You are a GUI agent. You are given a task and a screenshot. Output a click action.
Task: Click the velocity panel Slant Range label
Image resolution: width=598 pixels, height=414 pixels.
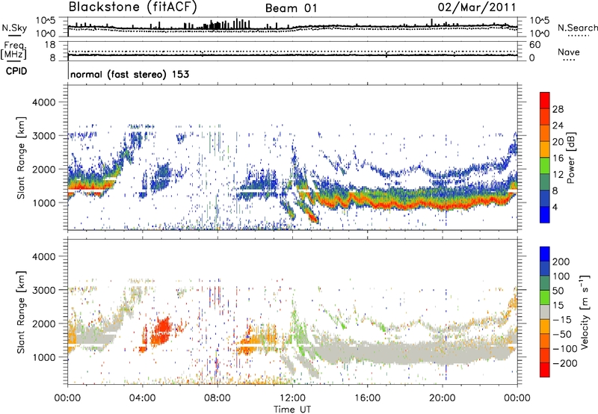click(x=21, y=312)
